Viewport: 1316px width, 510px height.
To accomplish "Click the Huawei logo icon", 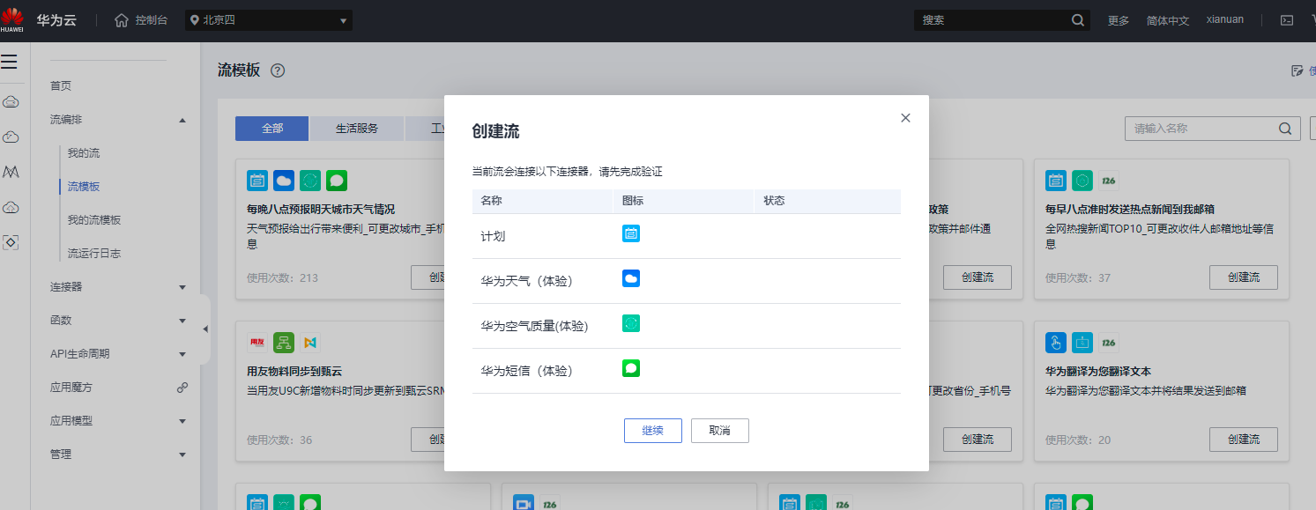I will (12, 19).
